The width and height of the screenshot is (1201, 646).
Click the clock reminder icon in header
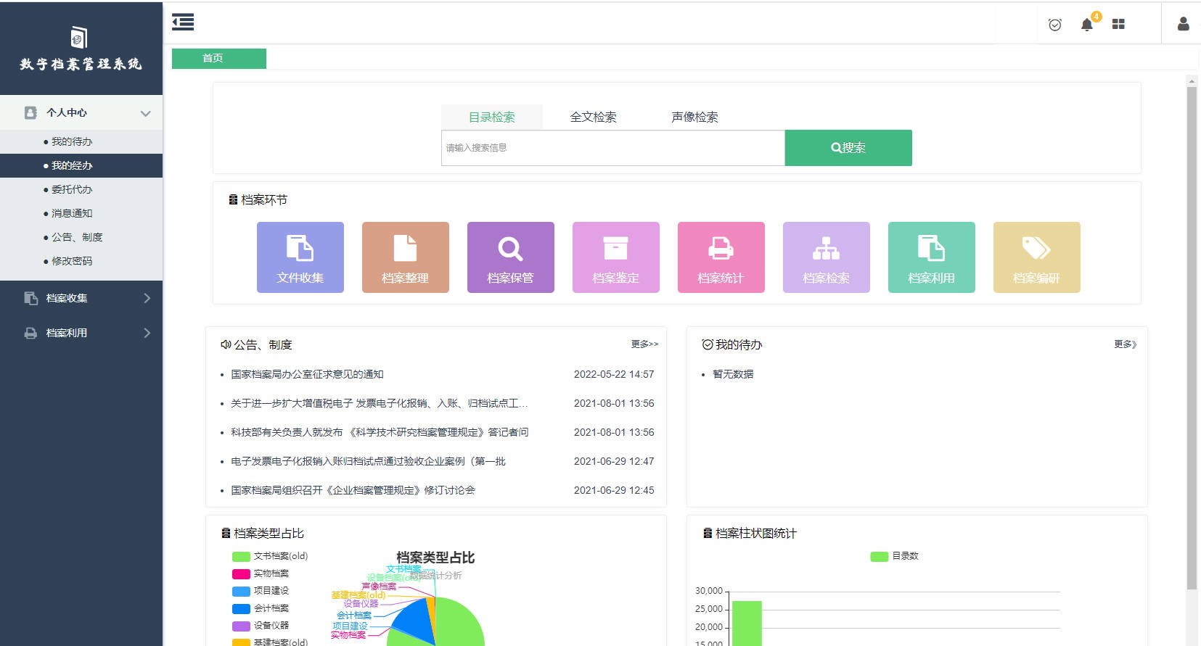tap(1054, 25)
